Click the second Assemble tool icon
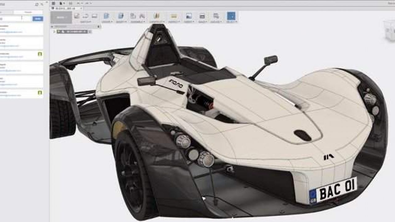Viewport: 395px width, 222px height. click(x=142, y=16)
